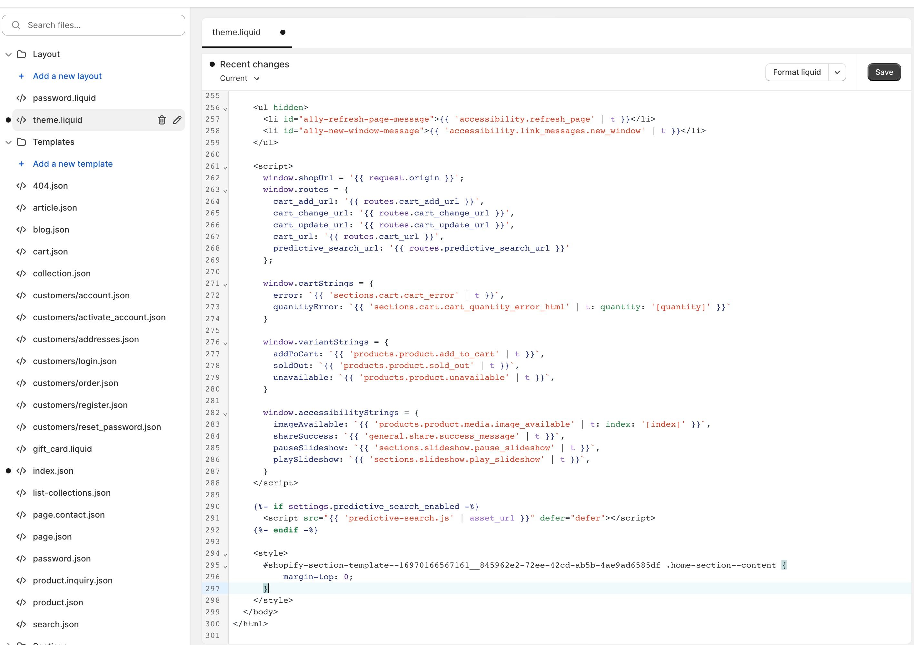
Task: Click the plus icon for new layout
Action: coord(21,76)
